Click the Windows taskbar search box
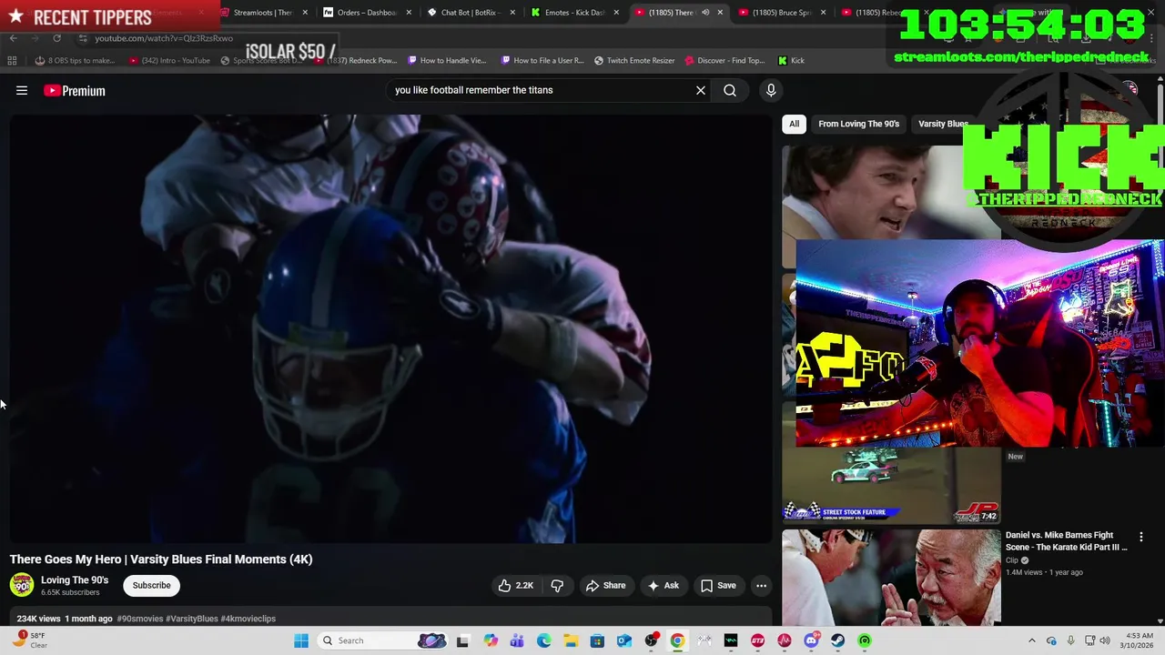The height and width of the screenshot is (655, 1165). click(384, 640)
